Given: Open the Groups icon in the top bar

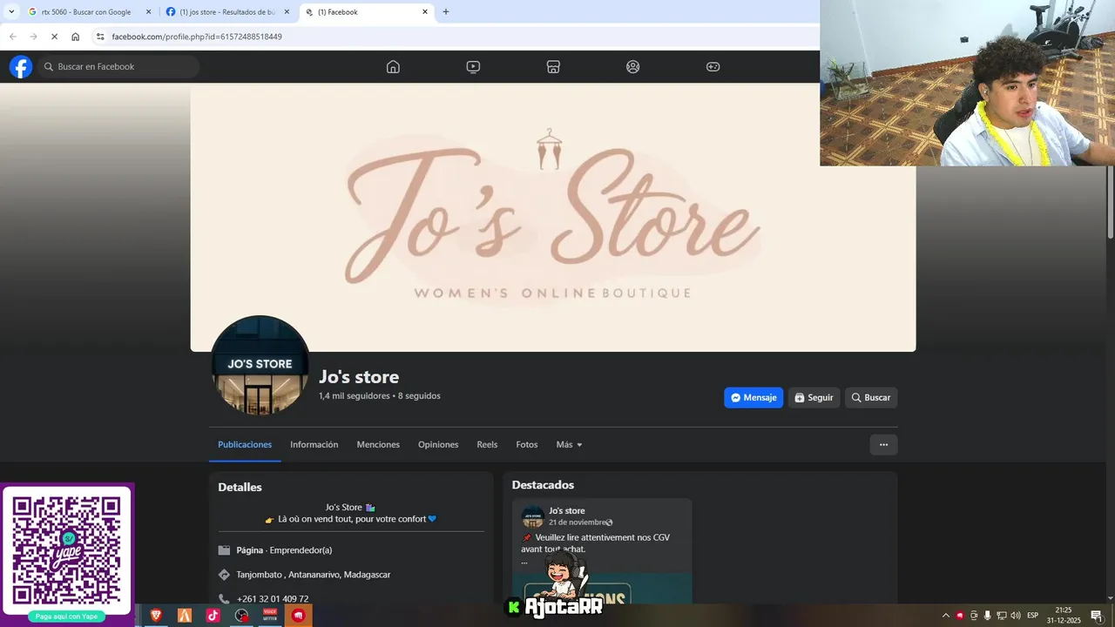Looking at the screenshot, I should click(x=633, y=67).
